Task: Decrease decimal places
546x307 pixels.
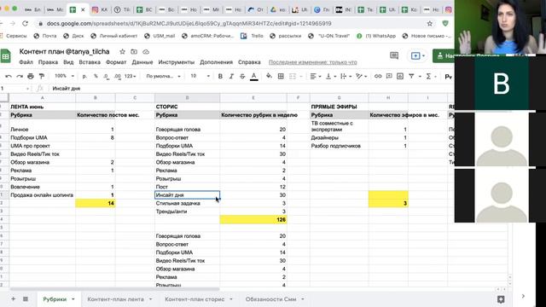Action: coord(106,76)
